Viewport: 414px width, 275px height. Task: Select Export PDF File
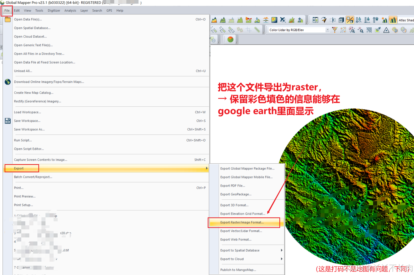(246, 186)
